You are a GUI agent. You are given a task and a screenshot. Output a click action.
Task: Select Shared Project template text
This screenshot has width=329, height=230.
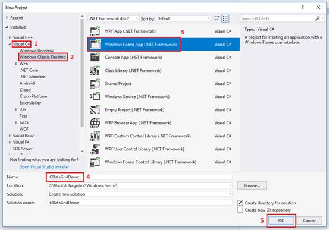pos(118,84)
